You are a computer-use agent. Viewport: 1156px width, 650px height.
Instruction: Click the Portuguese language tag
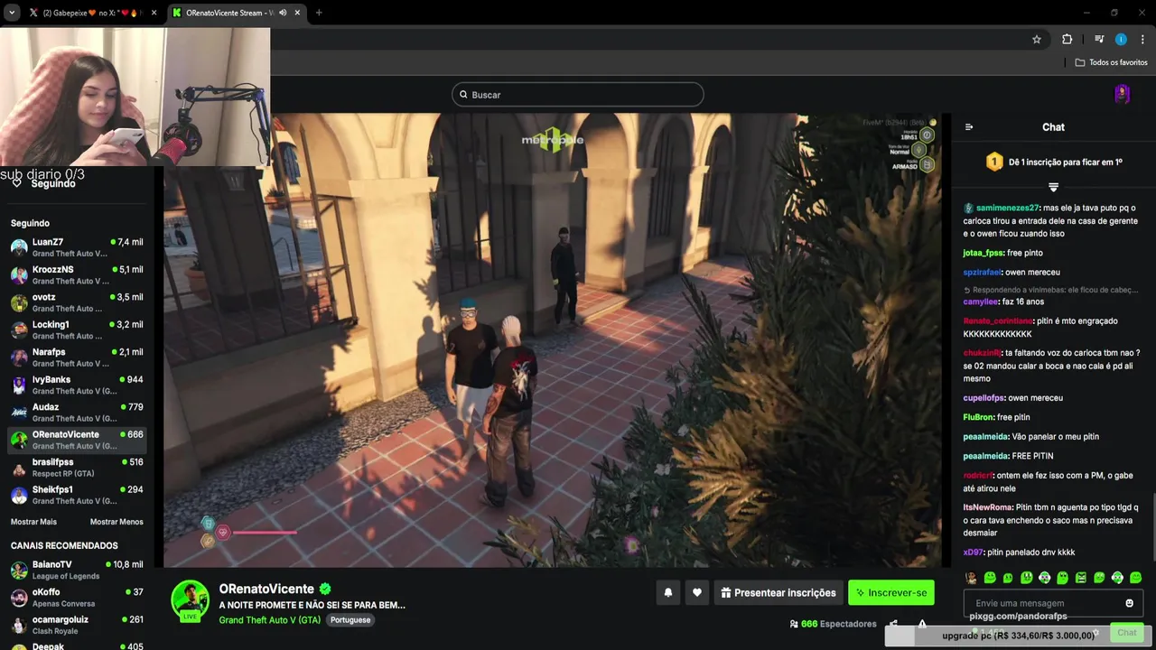point(350,620)
